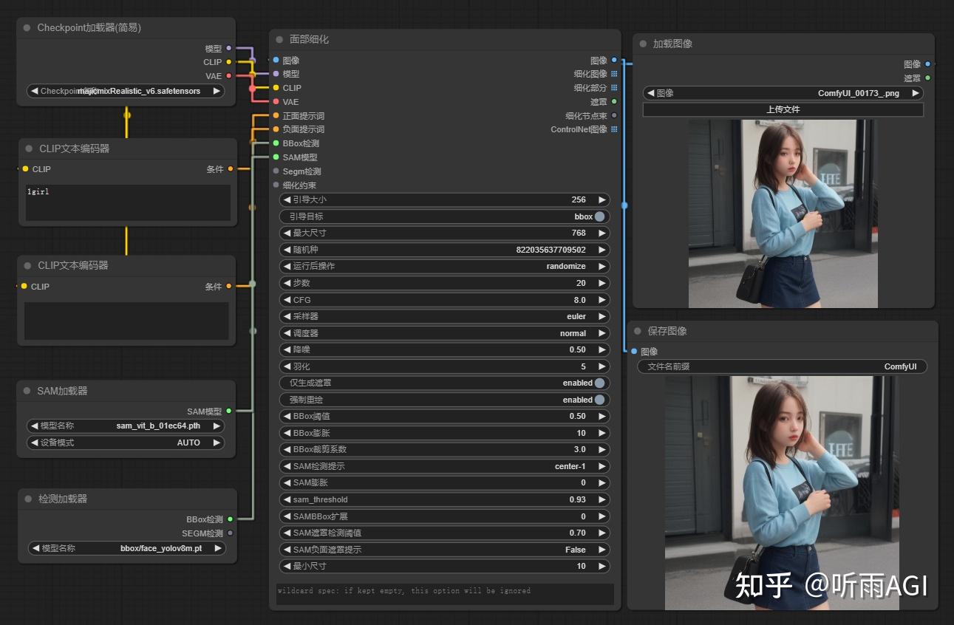Screen dimensions: 954x625
Task: Click the grid icon beside the 细化图像 output
Action: coord(614,74)
